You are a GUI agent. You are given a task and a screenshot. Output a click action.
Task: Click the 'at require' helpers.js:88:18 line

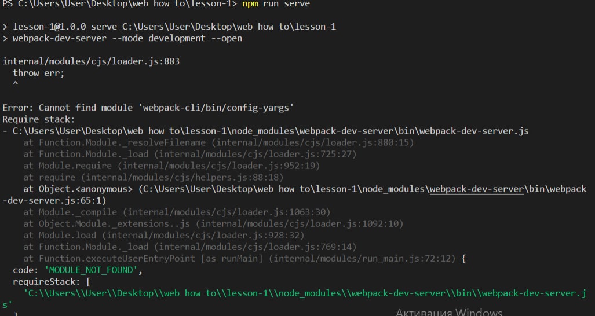[154, 177]
